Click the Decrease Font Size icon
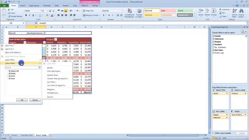This screenshot has height=140, width=249. (54, 10)
